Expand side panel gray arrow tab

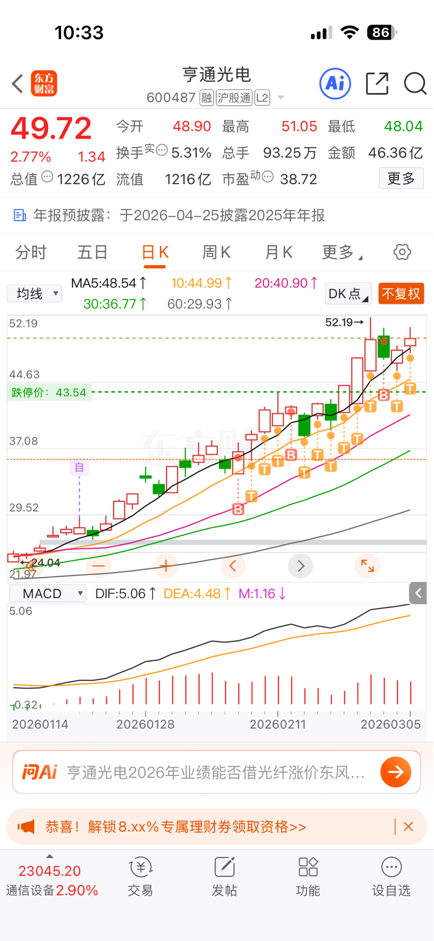pos(418,593)
